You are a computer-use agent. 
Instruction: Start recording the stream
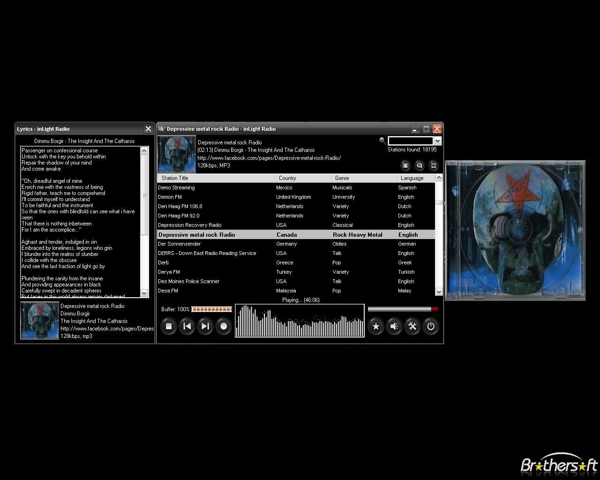pyautogui.click(x=224, y=326)
